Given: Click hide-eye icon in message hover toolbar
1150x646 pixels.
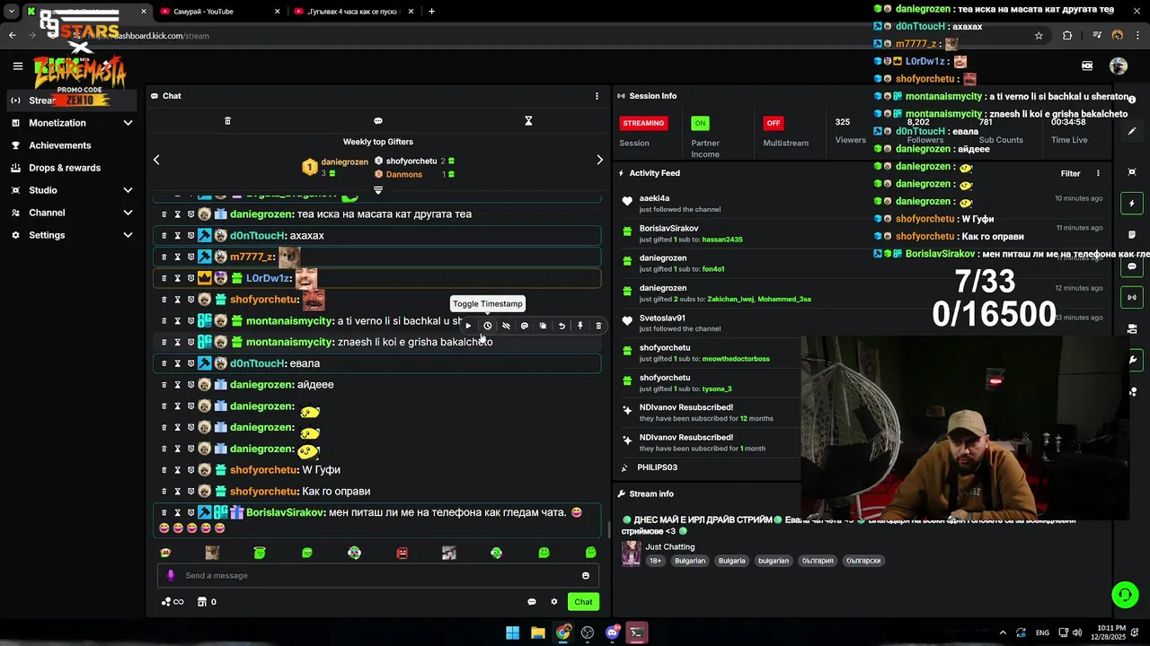Looking at the screenshot, I should point(506,326).
